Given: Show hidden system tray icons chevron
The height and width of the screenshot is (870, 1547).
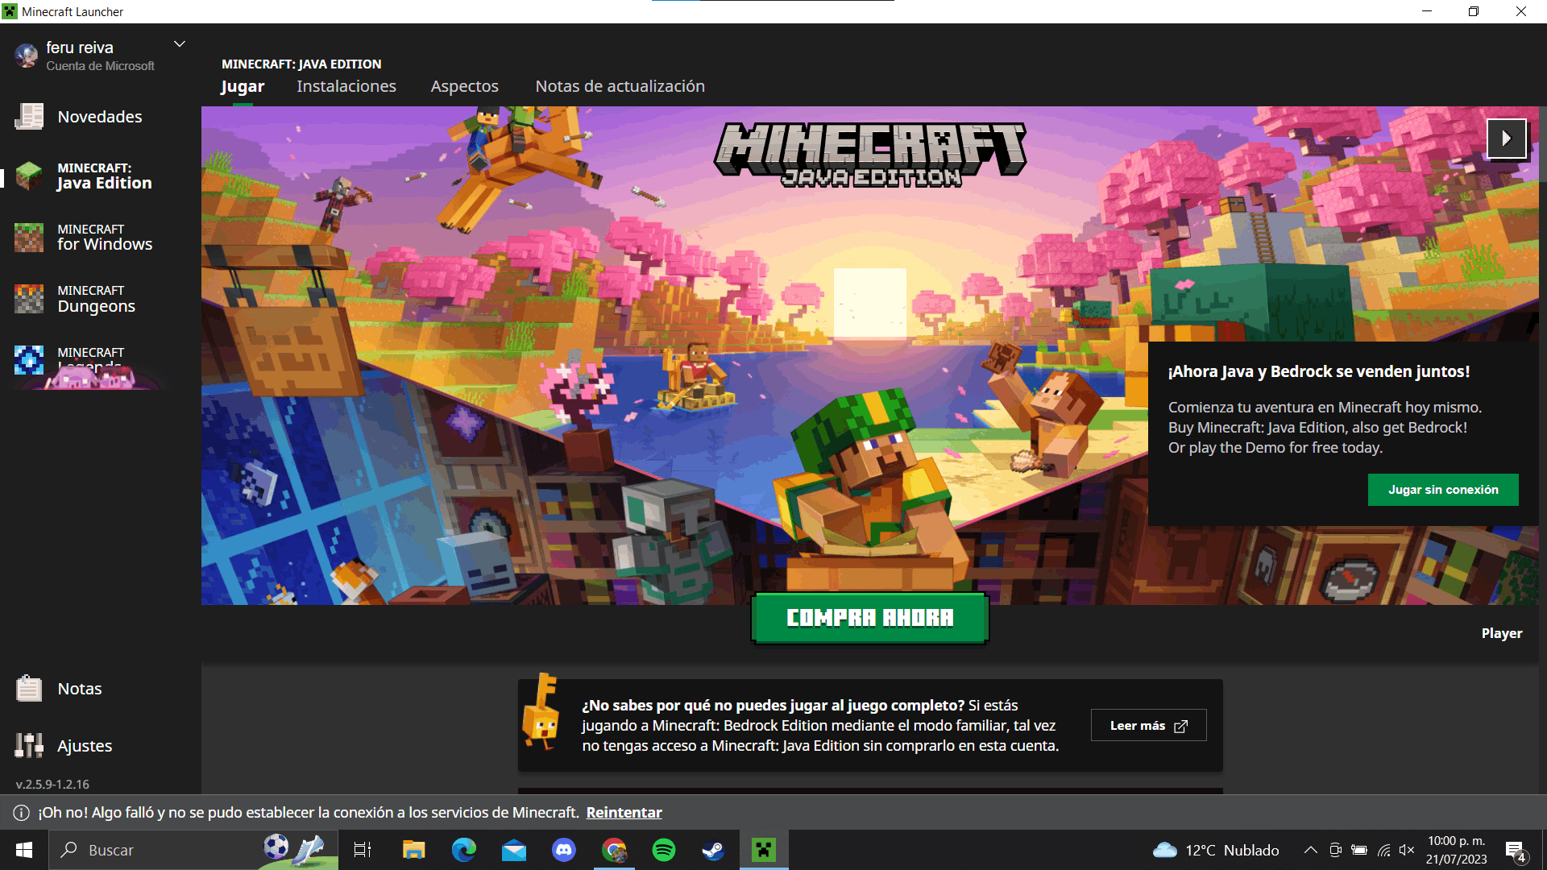Looking at the screenshot, I should [x=1311, y=850].
